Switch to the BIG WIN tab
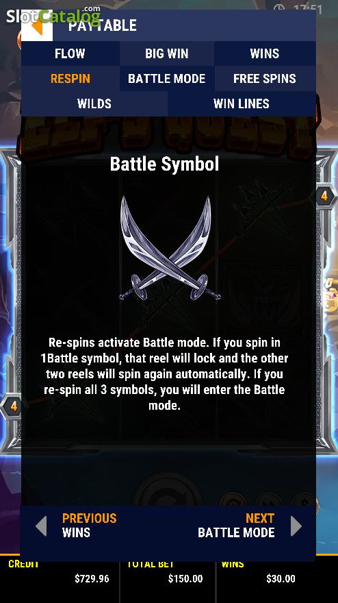Viewport: 338px width, 603px height. coord(167,53)
